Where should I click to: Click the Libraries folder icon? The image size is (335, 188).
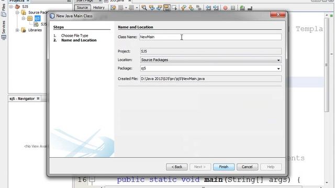(24, 30)
